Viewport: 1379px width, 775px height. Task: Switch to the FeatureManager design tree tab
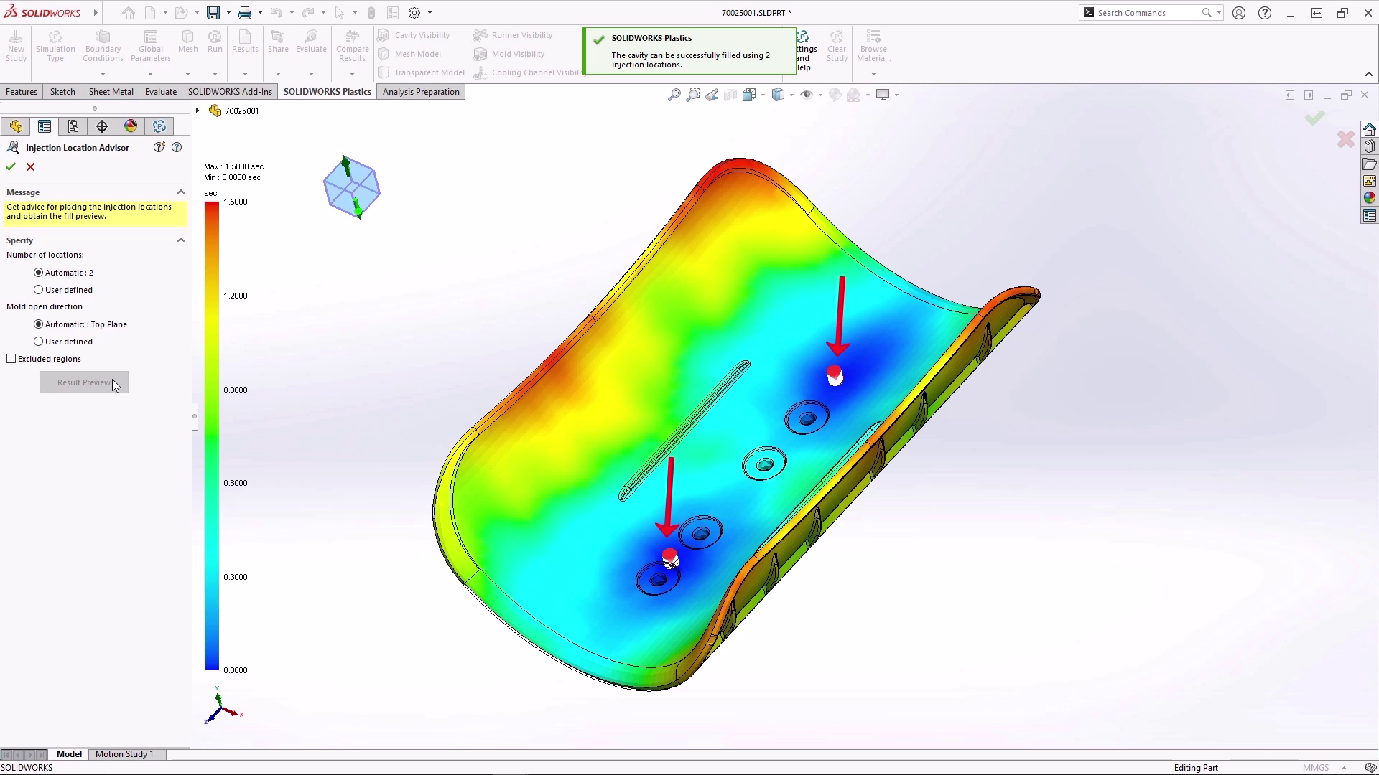pos(16,126)
